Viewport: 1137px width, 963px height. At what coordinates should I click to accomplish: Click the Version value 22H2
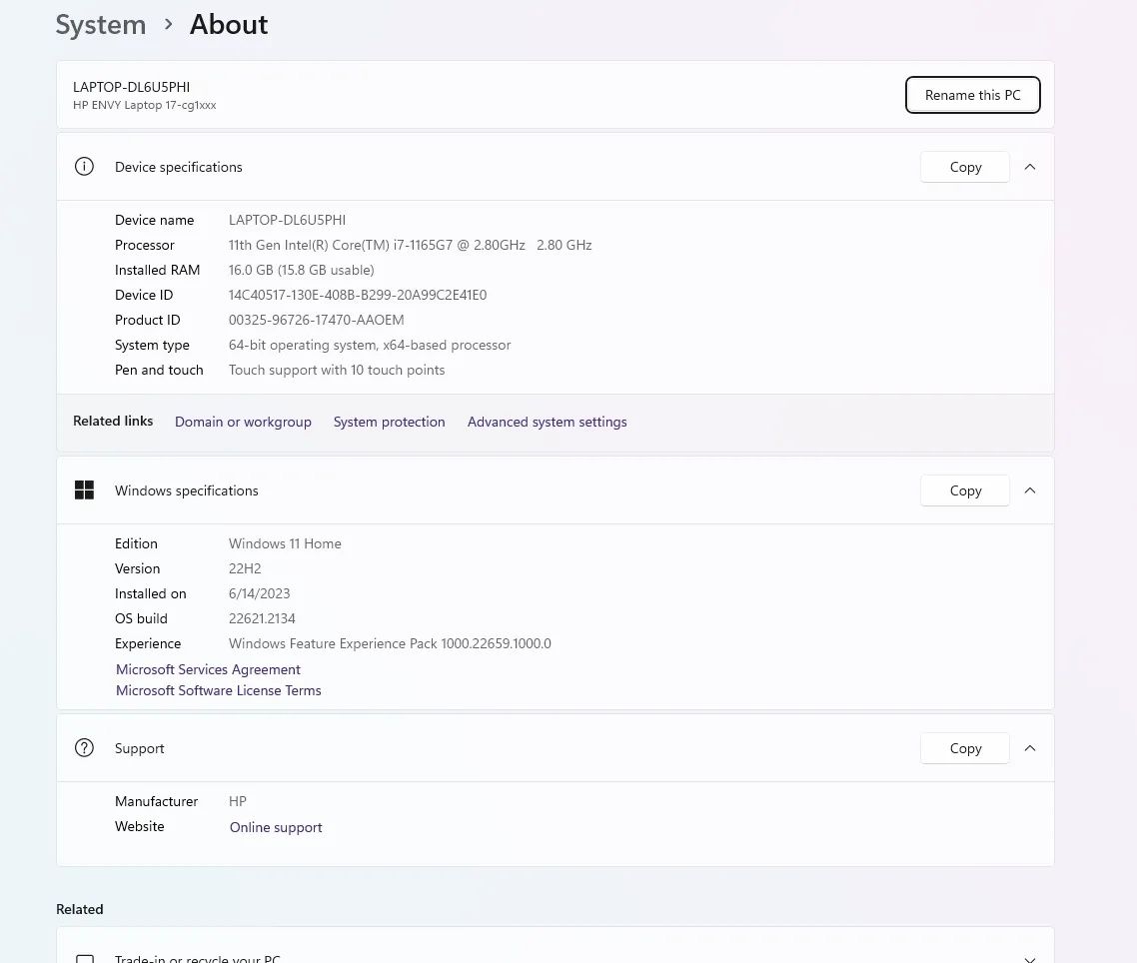(x=245, y=568)
